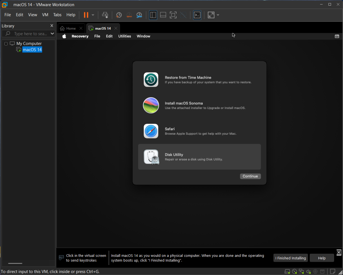The height and width of the screenshot is (275, 343).
Task: Open the Recovery menu
Action: coord(80,36)
